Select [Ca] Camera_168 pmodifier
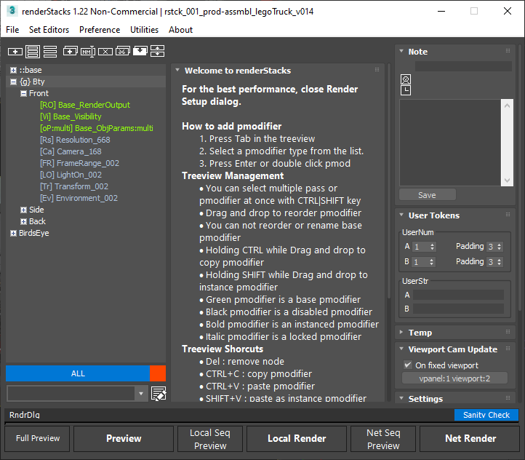 point(71,152)
